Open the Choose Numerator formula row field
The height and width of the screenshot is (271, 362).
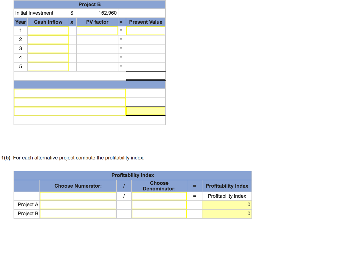click(78, 196)
